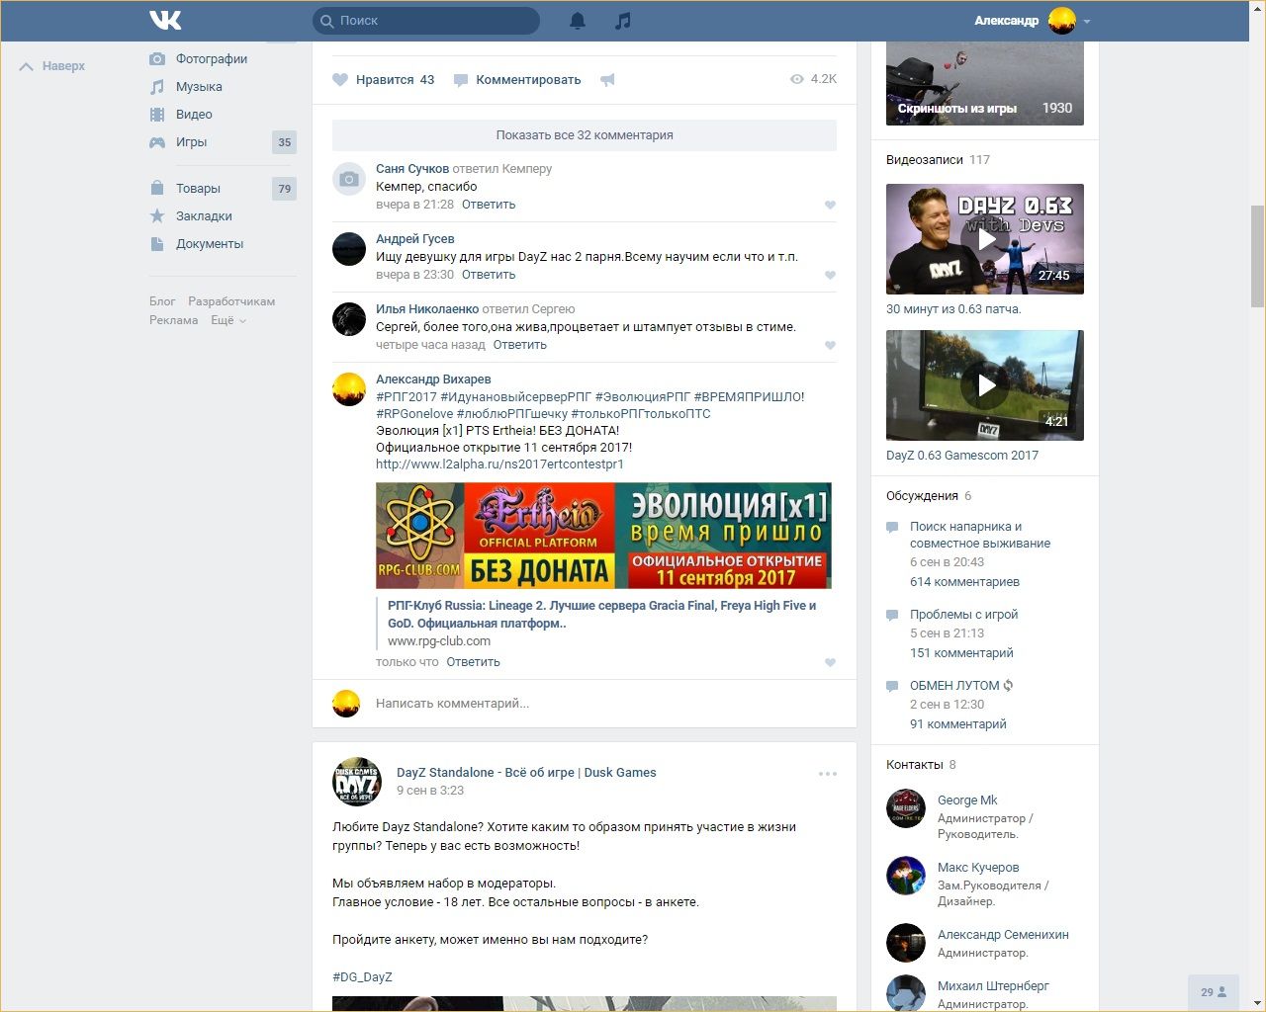Open Товары in the sidebar
This screenshot has width=1266, height=1012.
point(198,189)
